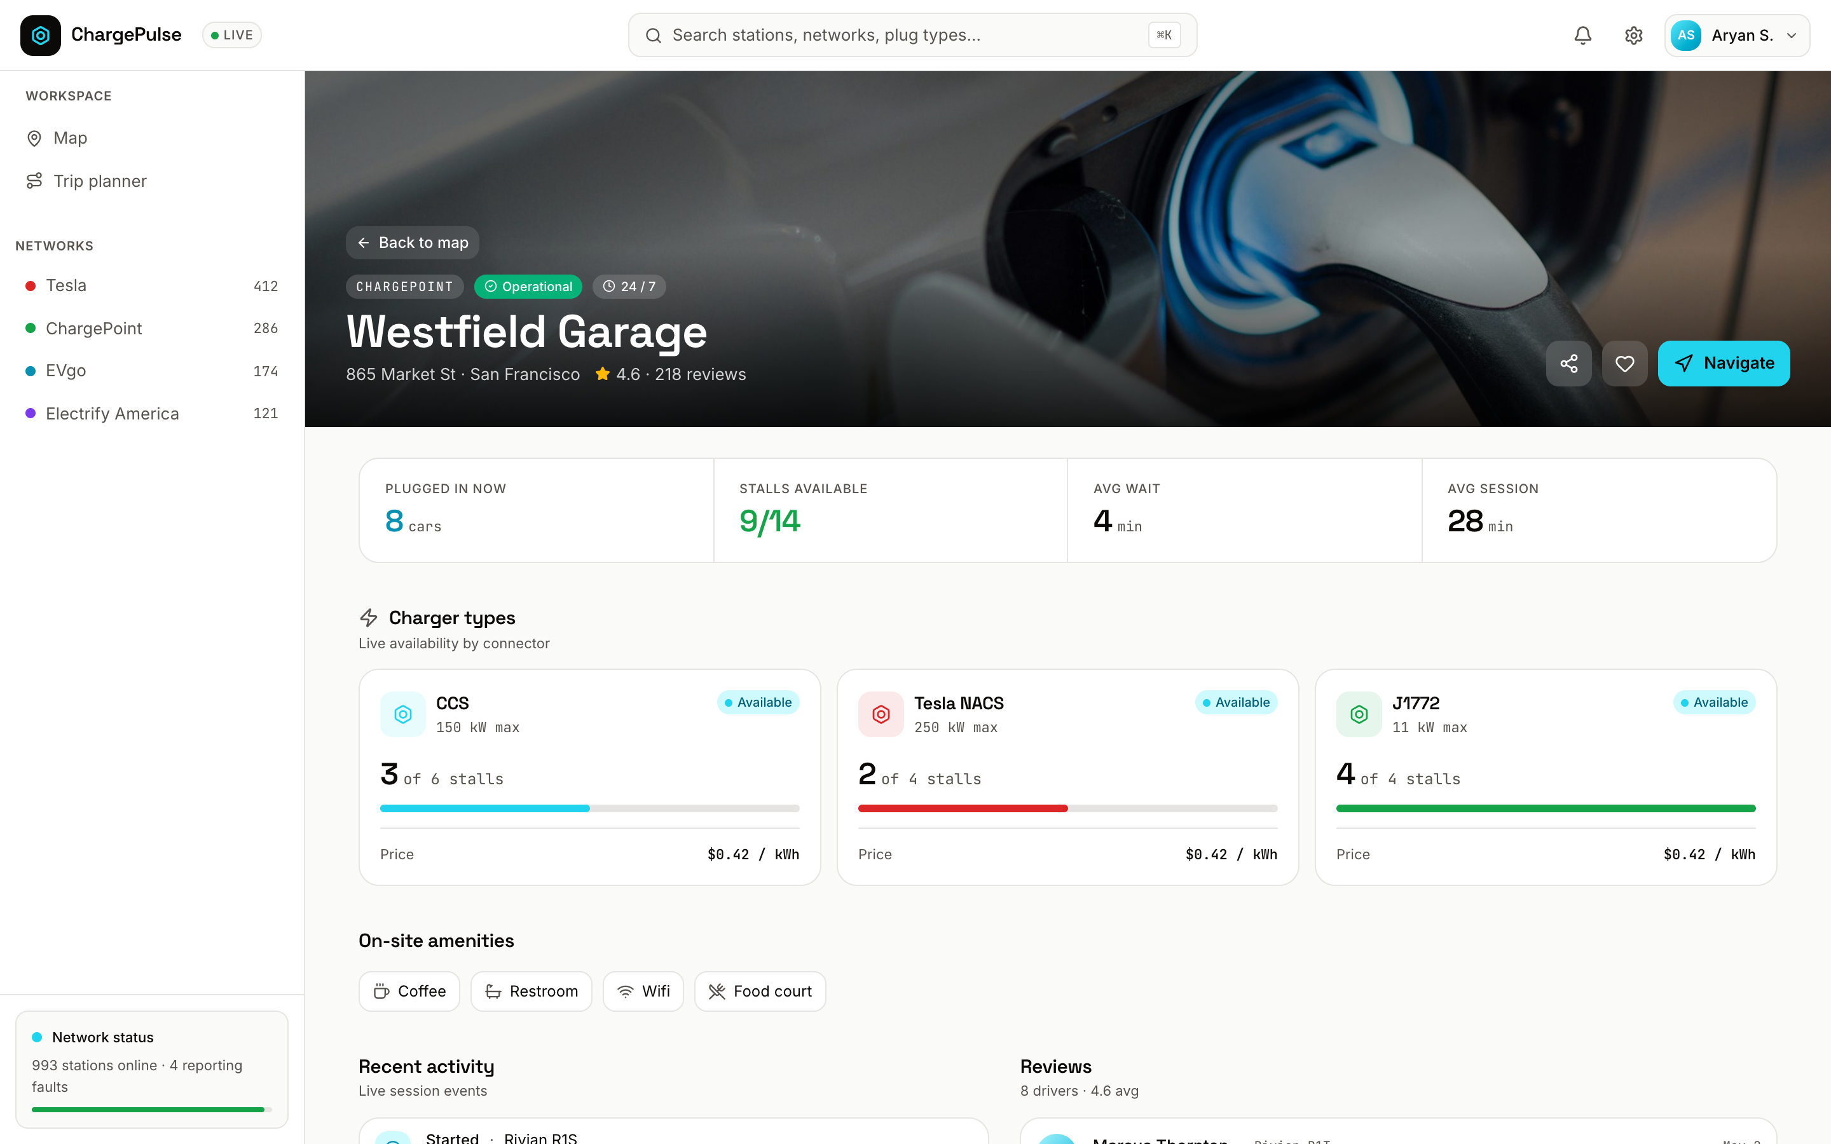Click the EVgo blue network dot
Image resolution: width=1831 pixels, height=1144 pixels.
pyautogui.click(x=31, y=371)
